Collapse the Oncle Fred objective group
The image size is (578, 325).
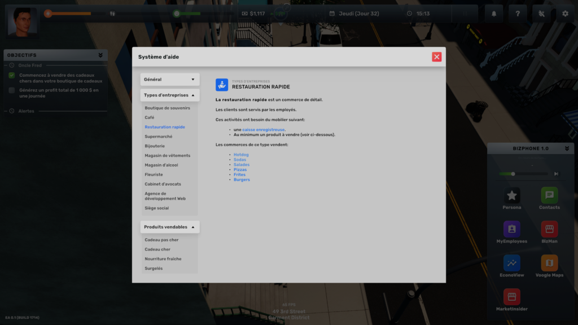click(12, 65)
